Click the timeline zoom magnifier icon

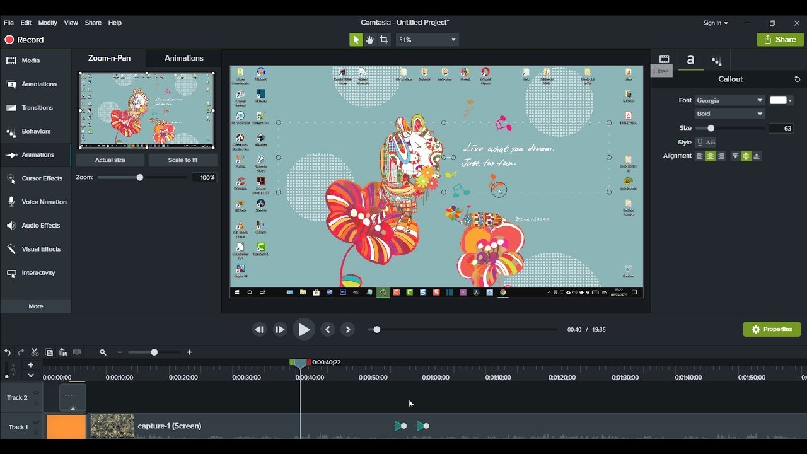(103, 352)
